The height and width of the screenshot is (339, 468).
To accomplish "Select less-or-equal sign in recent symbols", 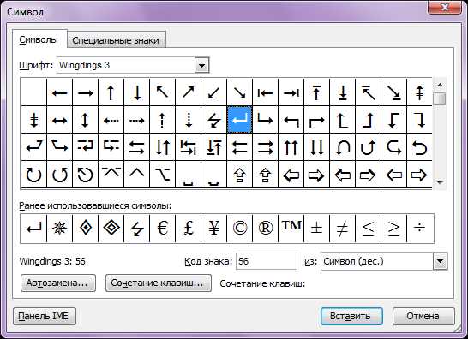I will click(x=368, y=229).
